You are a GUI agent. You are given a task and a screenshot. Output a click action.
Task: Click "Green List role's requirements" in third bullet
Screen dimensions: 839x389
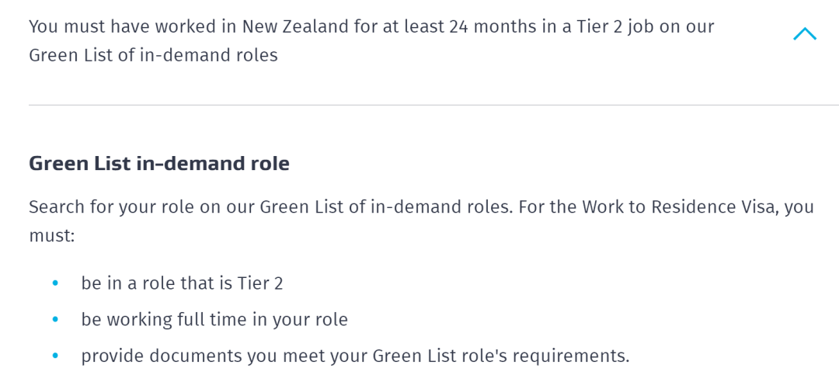[x=500, y=356]
